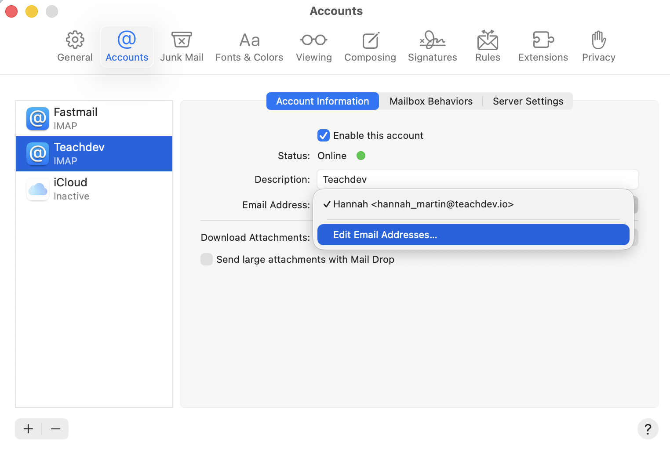
Task: Switch to Viewing preferences
Action: tap(314, 47)
